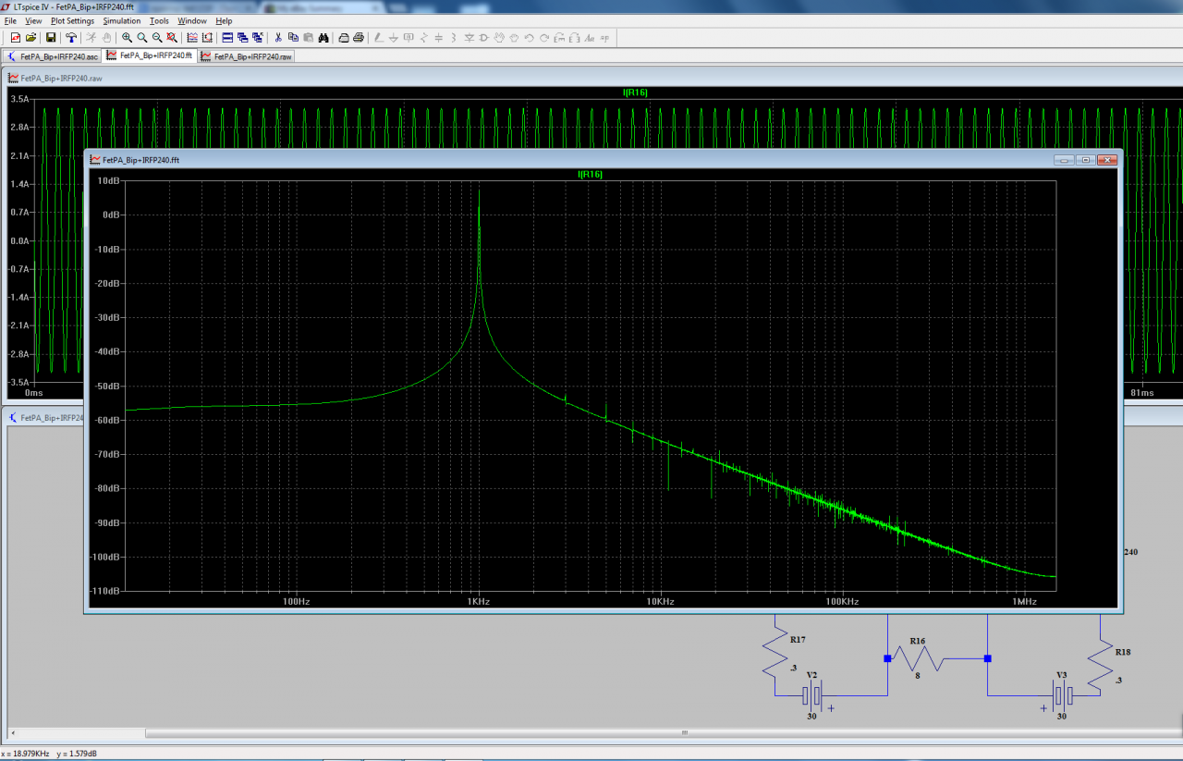Click the I(R16) trace label in FFT window
This screenshot has width=1183, height=761.
pyautogui.click(x=590, y=174)
